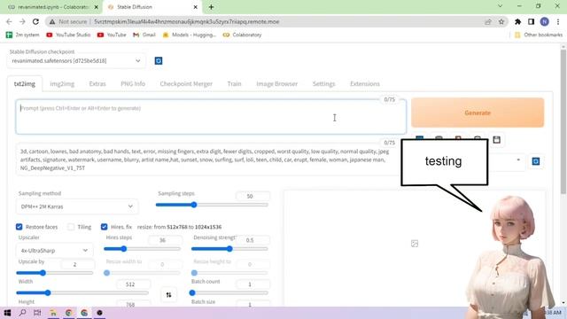This screenshot has width=567, height=319.
Task: Select the txt2img tab
Action: pos(25,84)
